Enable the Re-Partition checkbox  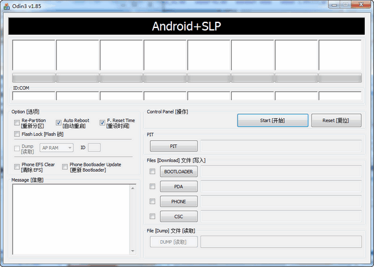[17, 123]
